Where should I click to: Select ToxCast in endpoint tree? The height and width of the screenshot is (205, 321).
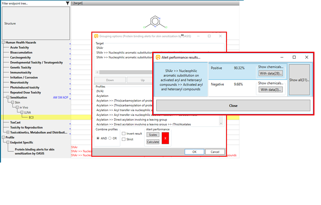click(x=15, y=122)
